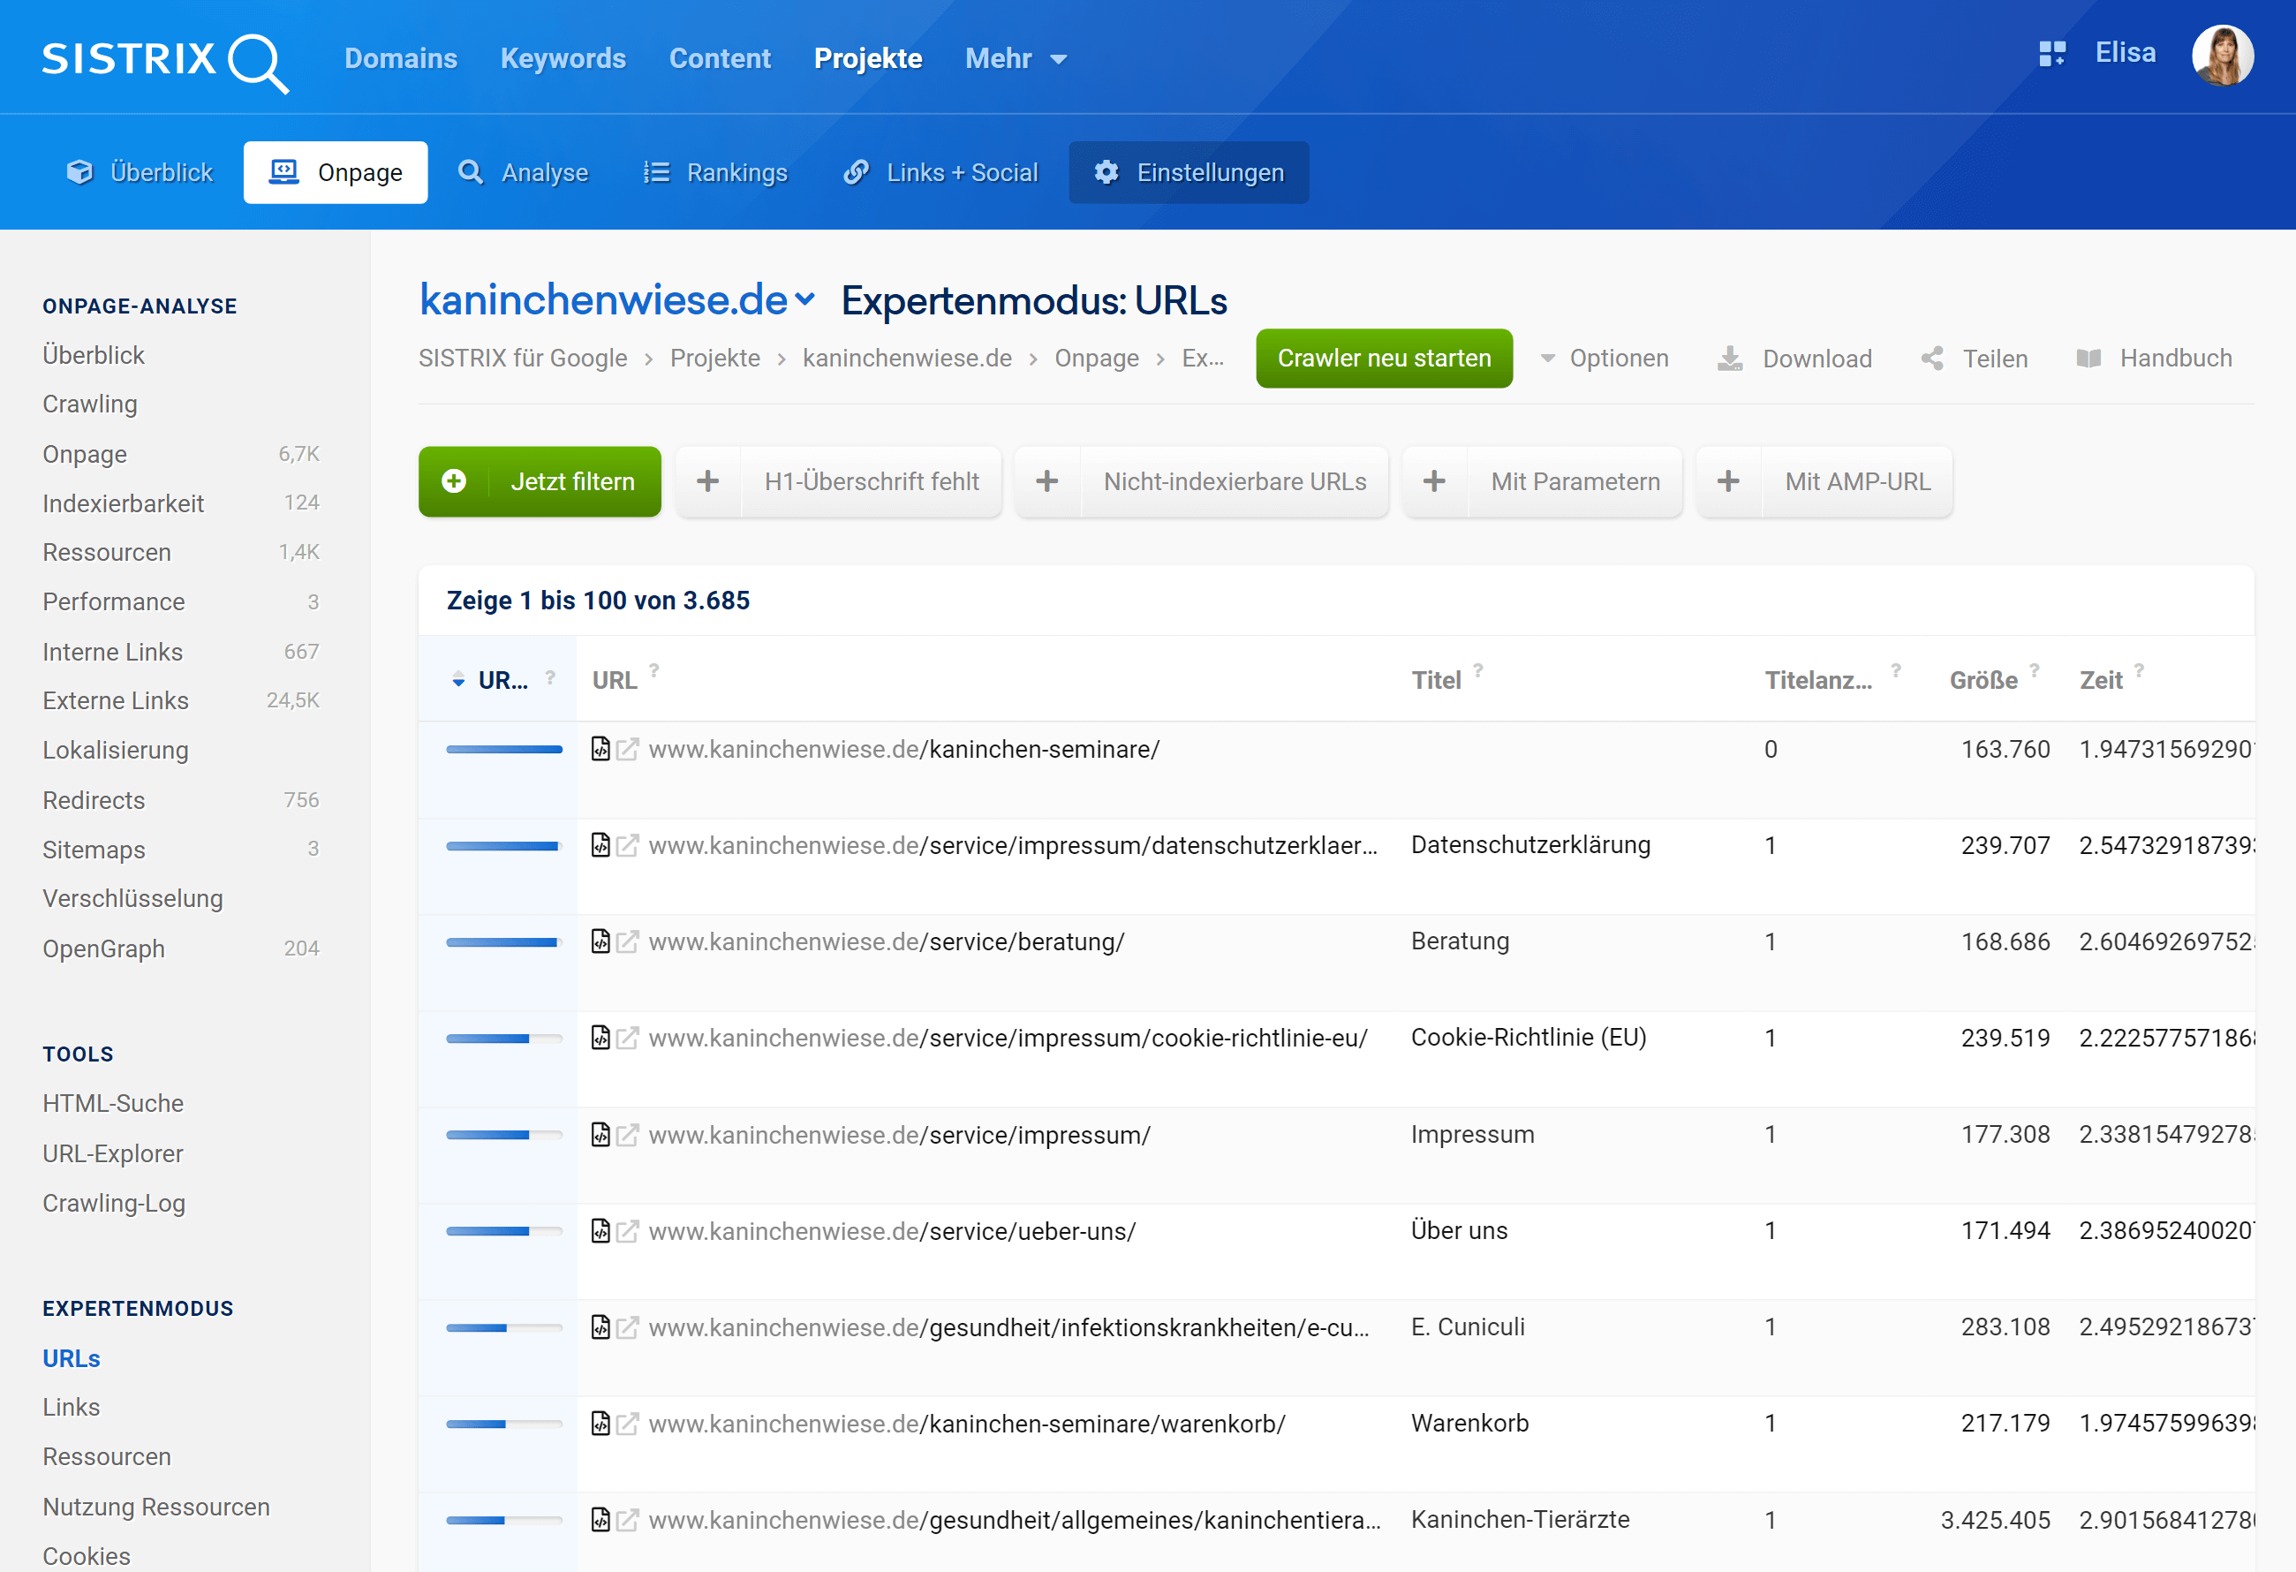Switch to the Links + Social tab
Screen dimensions: 2296x1572
940,173
